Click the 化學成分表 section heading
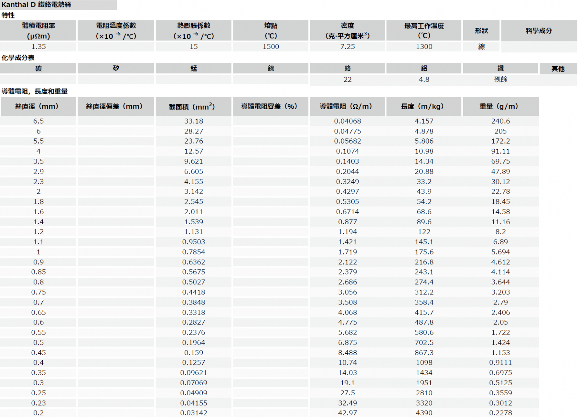The width and height of the screenshot is (579, 417). pos(18,58)
